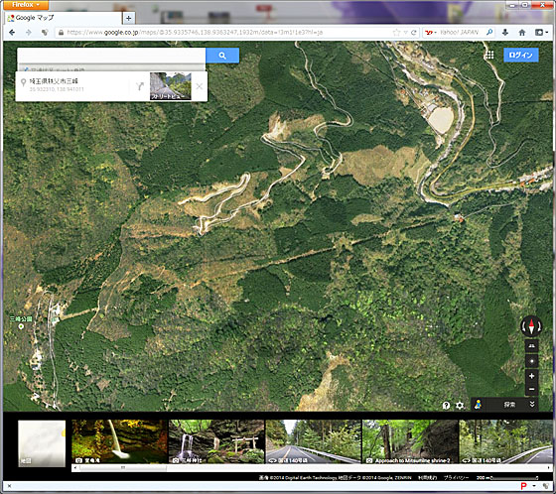Reset map orientation using the compass
Screen dimensions: 556x494
pos(531,326)
